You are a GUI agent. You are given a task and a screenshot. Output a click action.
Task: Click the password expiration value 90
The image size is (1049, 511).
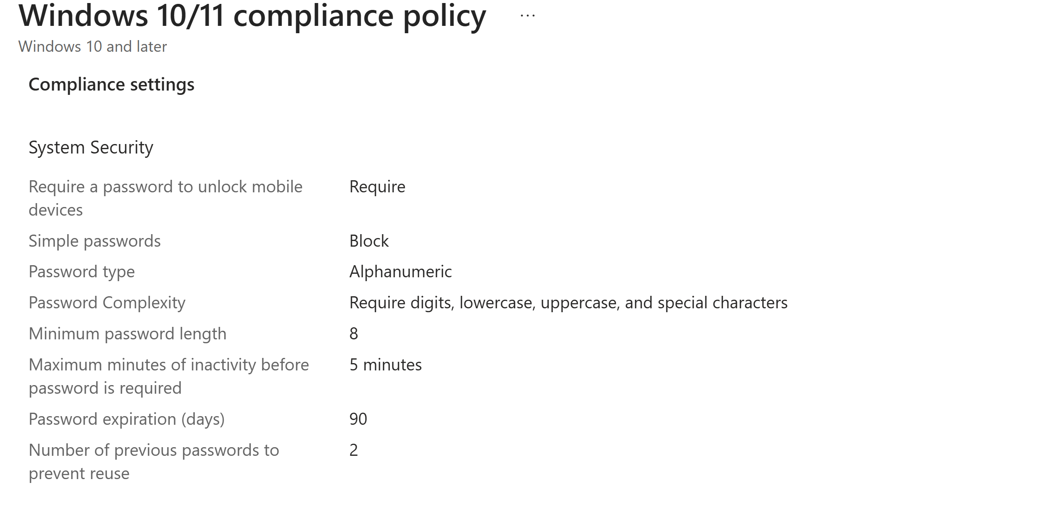click(x=358, y=419)
